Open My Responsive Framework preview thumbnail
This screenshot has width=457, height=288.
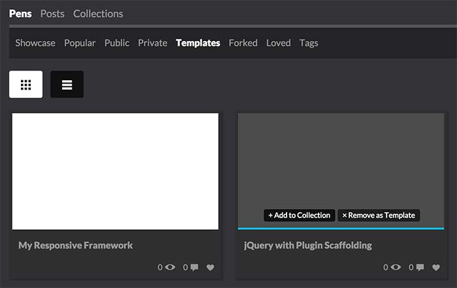point(115,171)
